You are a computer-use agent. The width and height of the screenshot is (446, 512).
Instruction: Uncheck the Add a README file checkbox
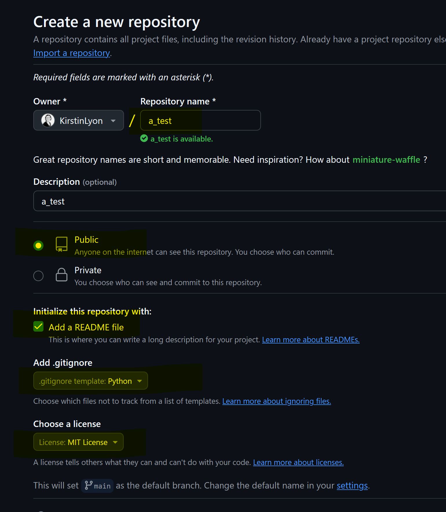38,326
